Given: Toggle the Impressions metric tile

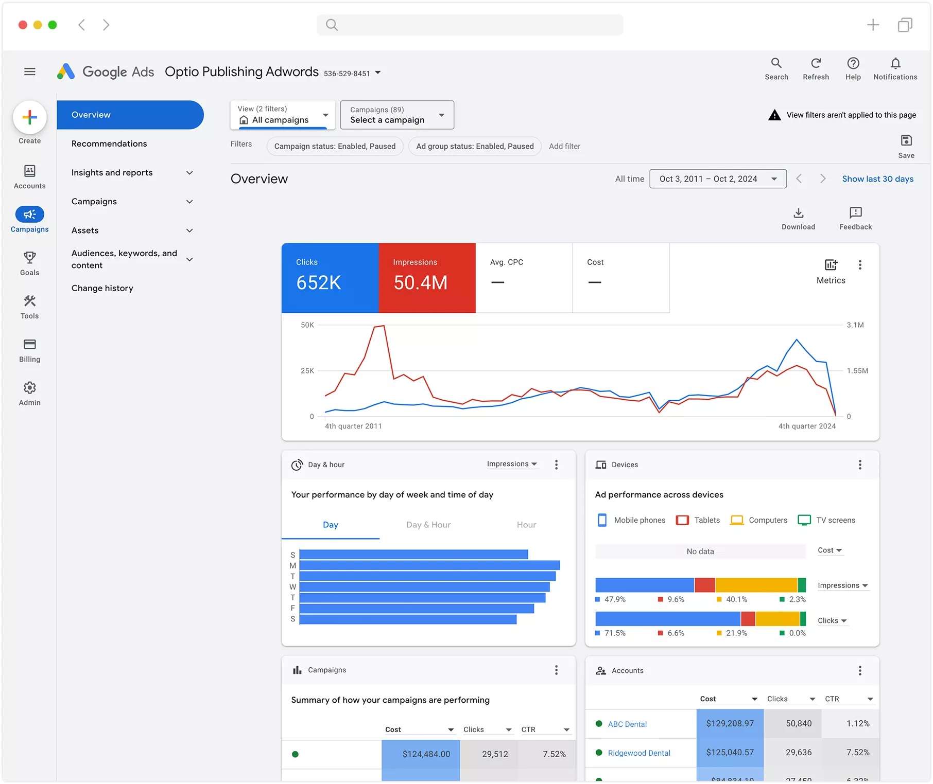Looking at the screenshot, I should click(427, 278).
